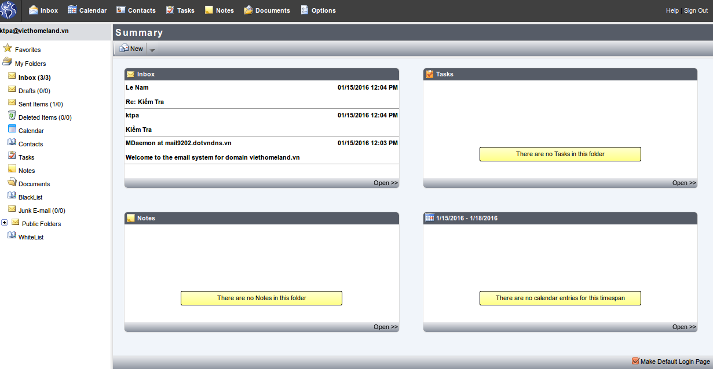Click the Tasks icon in folder tree

(12, 156)
